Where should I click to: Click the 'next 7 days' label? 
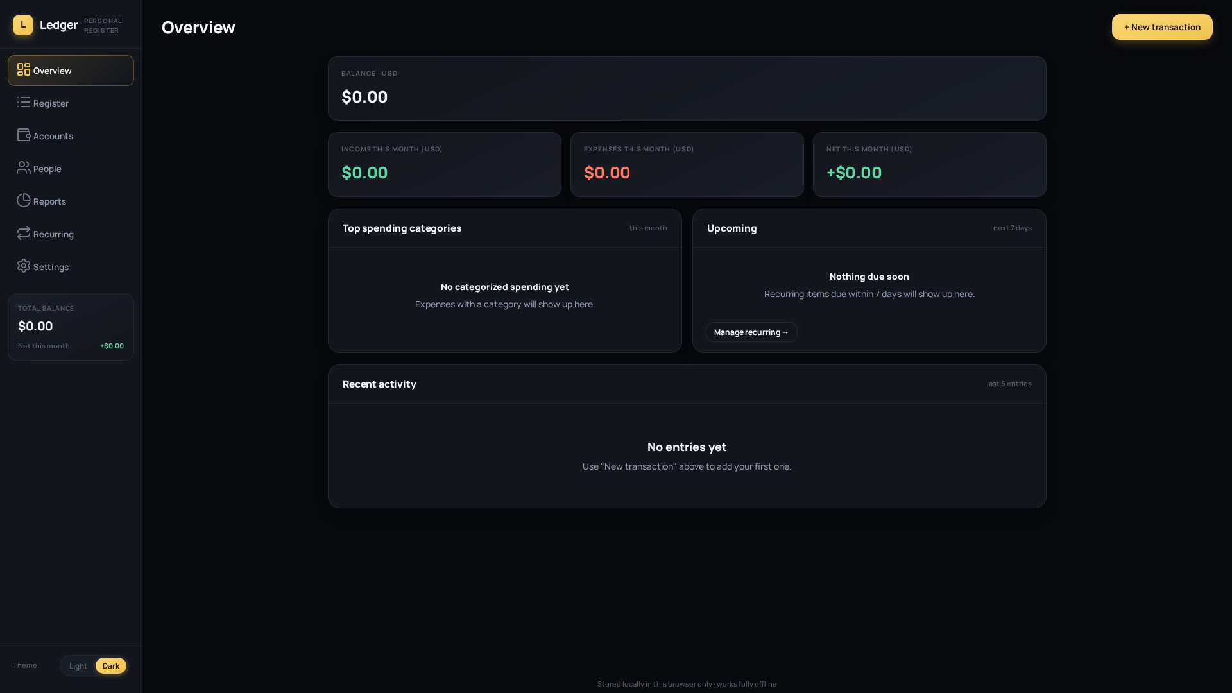tap(1013, 228)
